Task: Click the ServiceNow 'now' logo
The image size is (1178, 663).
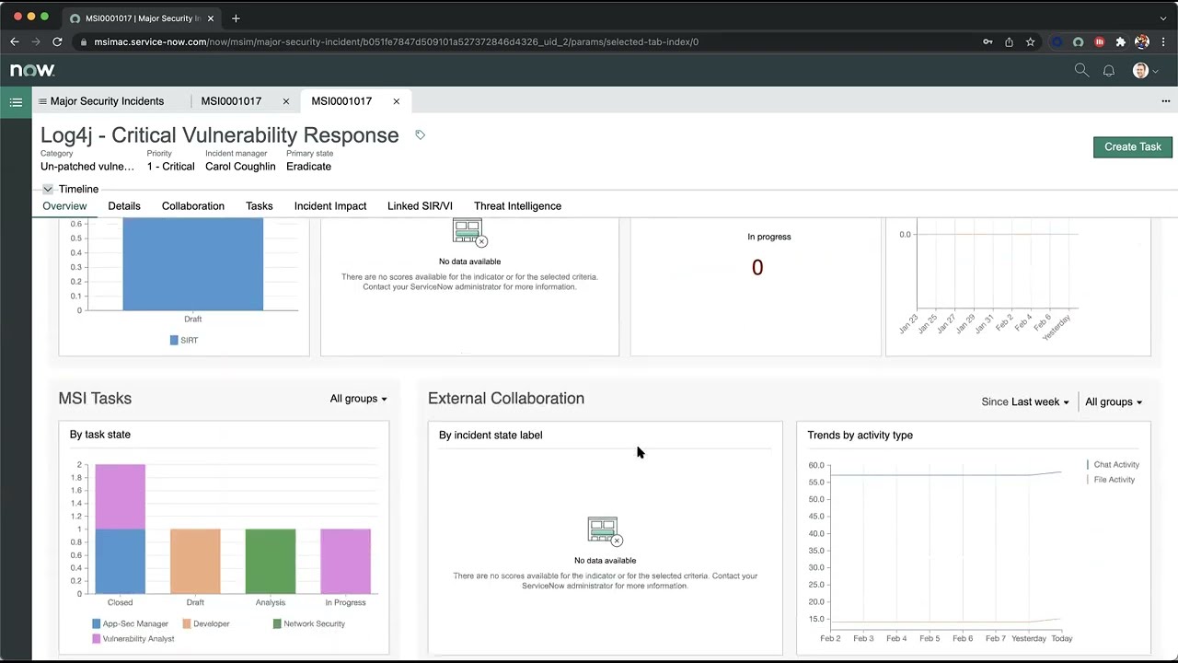Action: (x=32, y=70)
